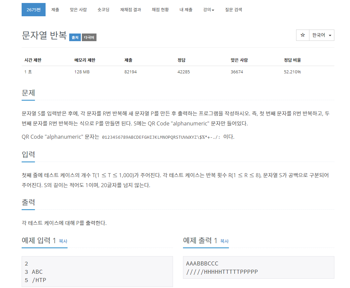Open the 숏코딩 tab

[103, 10]
